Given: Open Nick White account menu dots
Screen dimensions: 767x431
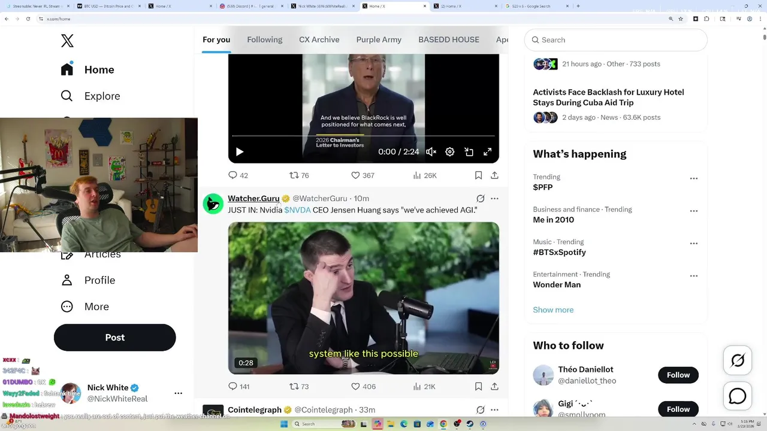Looking at the screenshot, I should [x=178, y=393].
